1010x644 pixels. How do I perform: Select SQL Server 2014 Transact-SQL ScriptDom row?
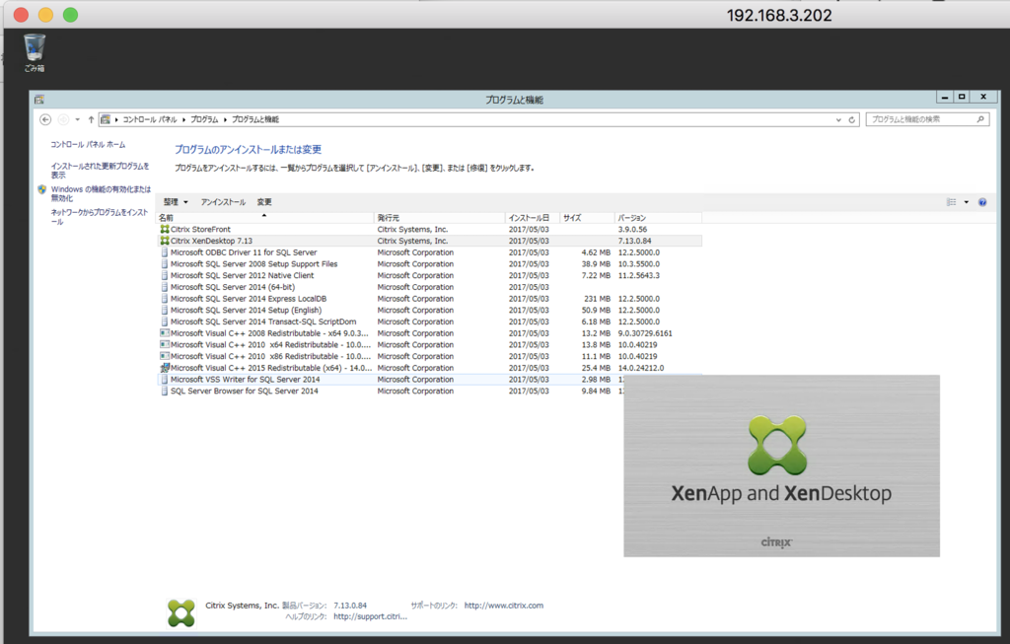pyautogui.click(x=429, y=322)
